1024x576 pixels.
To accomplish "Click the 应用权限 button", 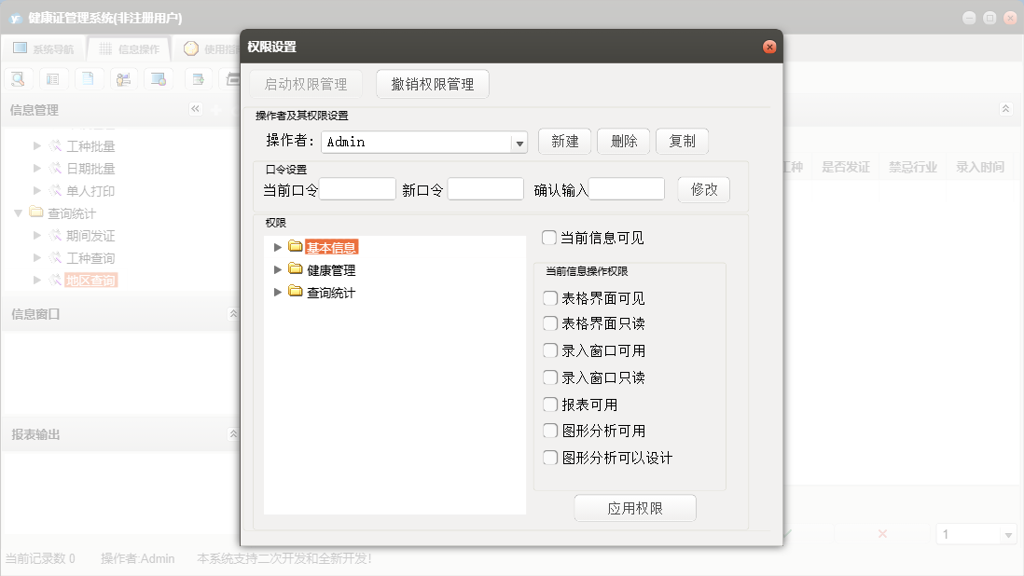I will point(634,509).
